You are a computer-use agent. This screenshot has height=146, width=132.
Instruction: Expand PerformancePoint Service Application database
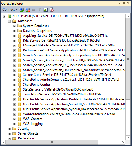(x=14, y=51)
